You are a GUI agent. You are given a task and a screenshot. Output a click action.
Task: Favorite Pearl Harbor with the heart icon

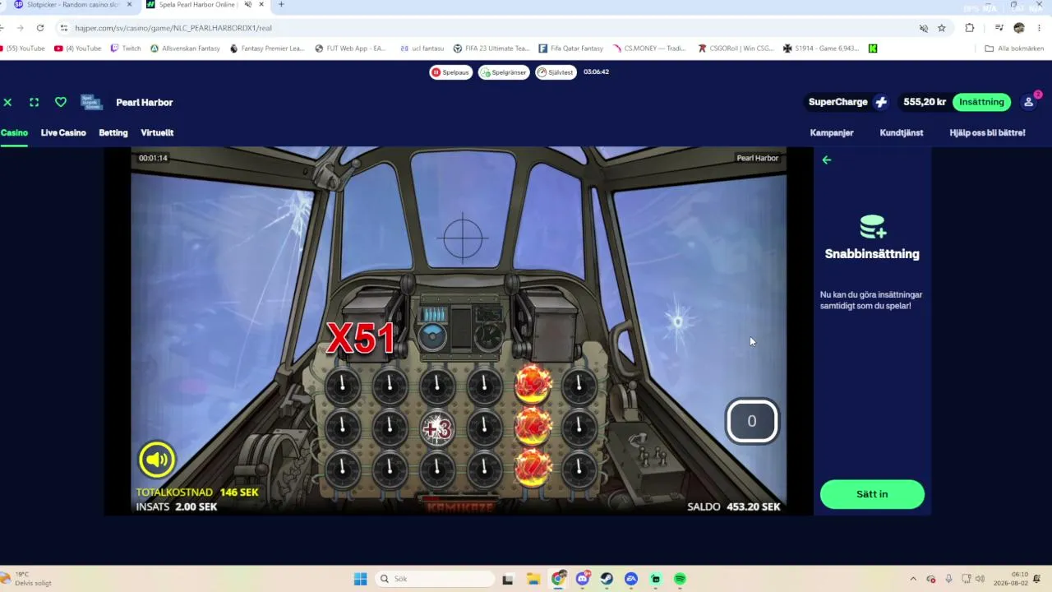[61, 102]
